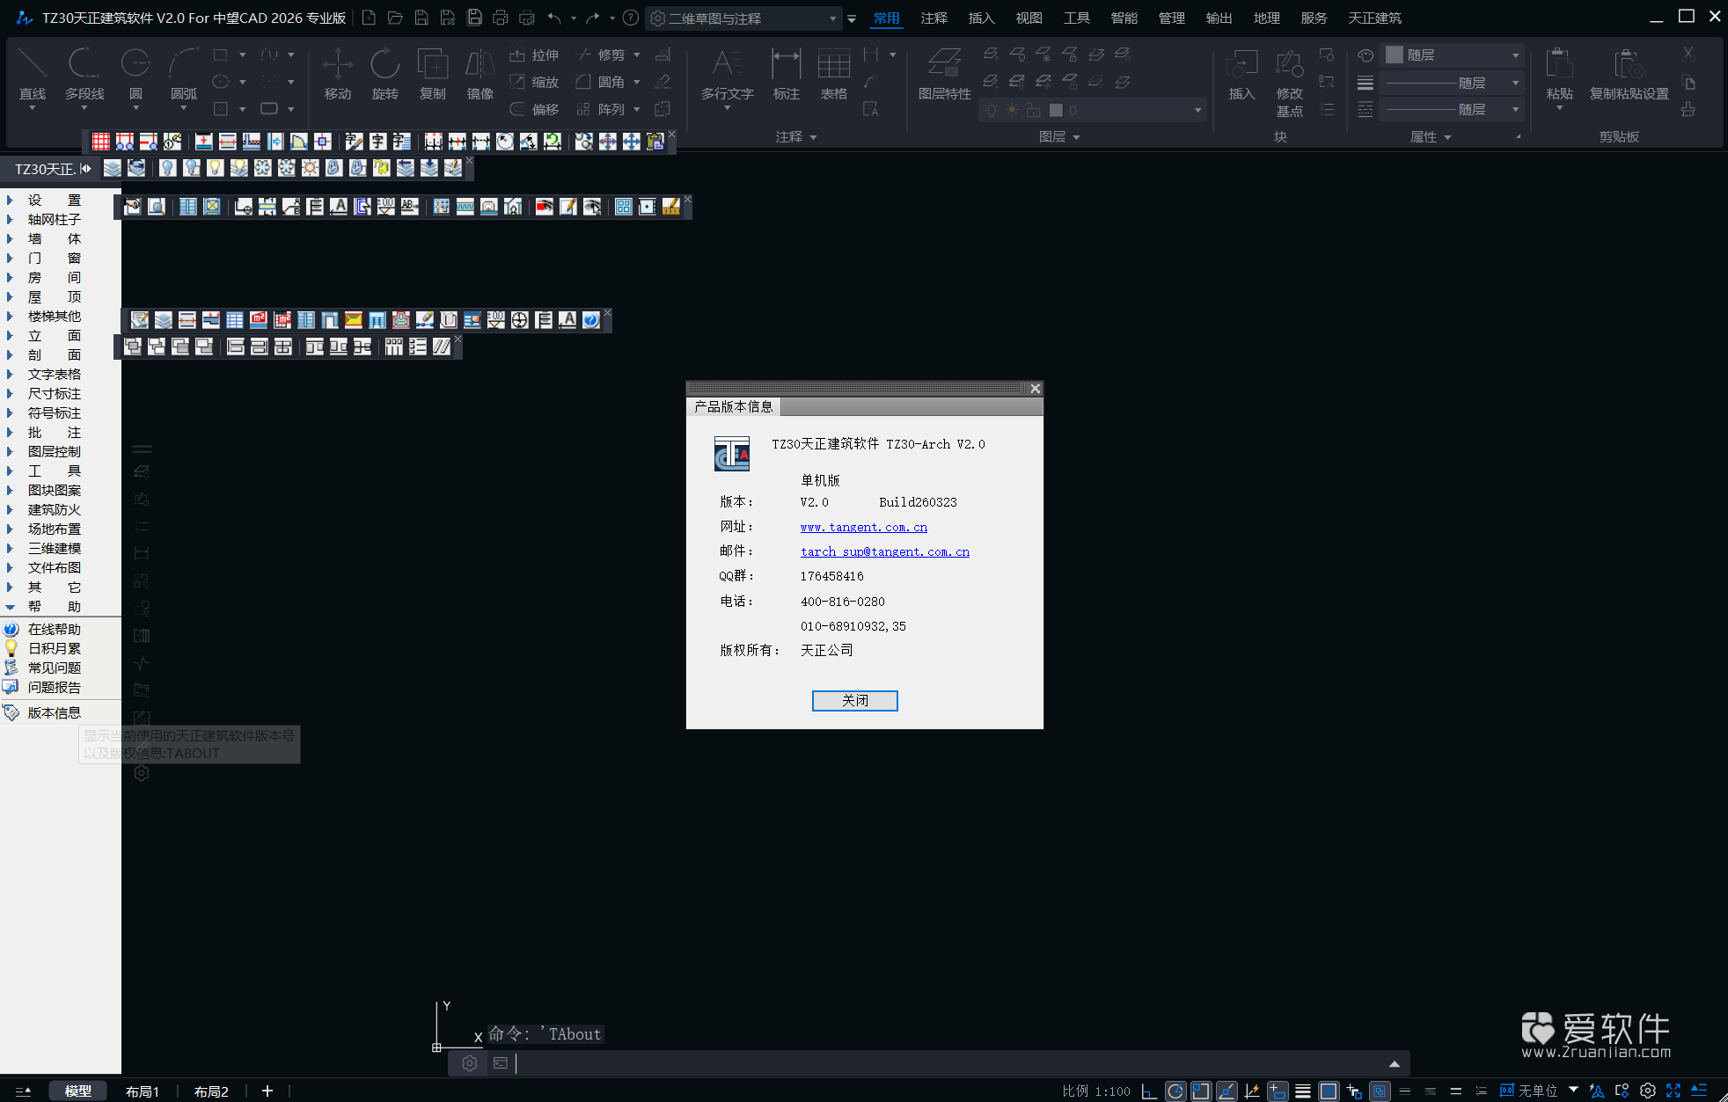Open the 二维草图与注释 workspace dropdown

coord(744,18)
